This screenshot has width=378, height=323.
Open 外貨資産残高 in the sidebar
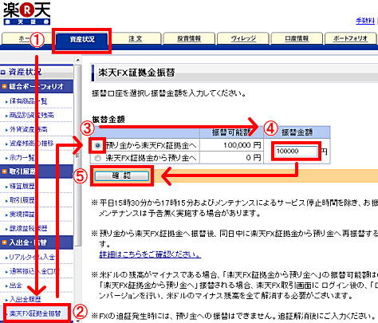click(28, 129)
